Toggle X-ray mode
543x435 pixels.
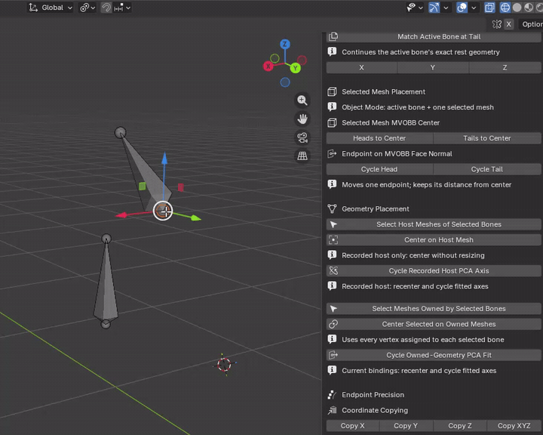[489, 8]
